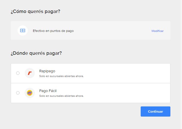Click the 'Efectivo en puntos de pago' text

pyautogui.click(x=53, y=31)
